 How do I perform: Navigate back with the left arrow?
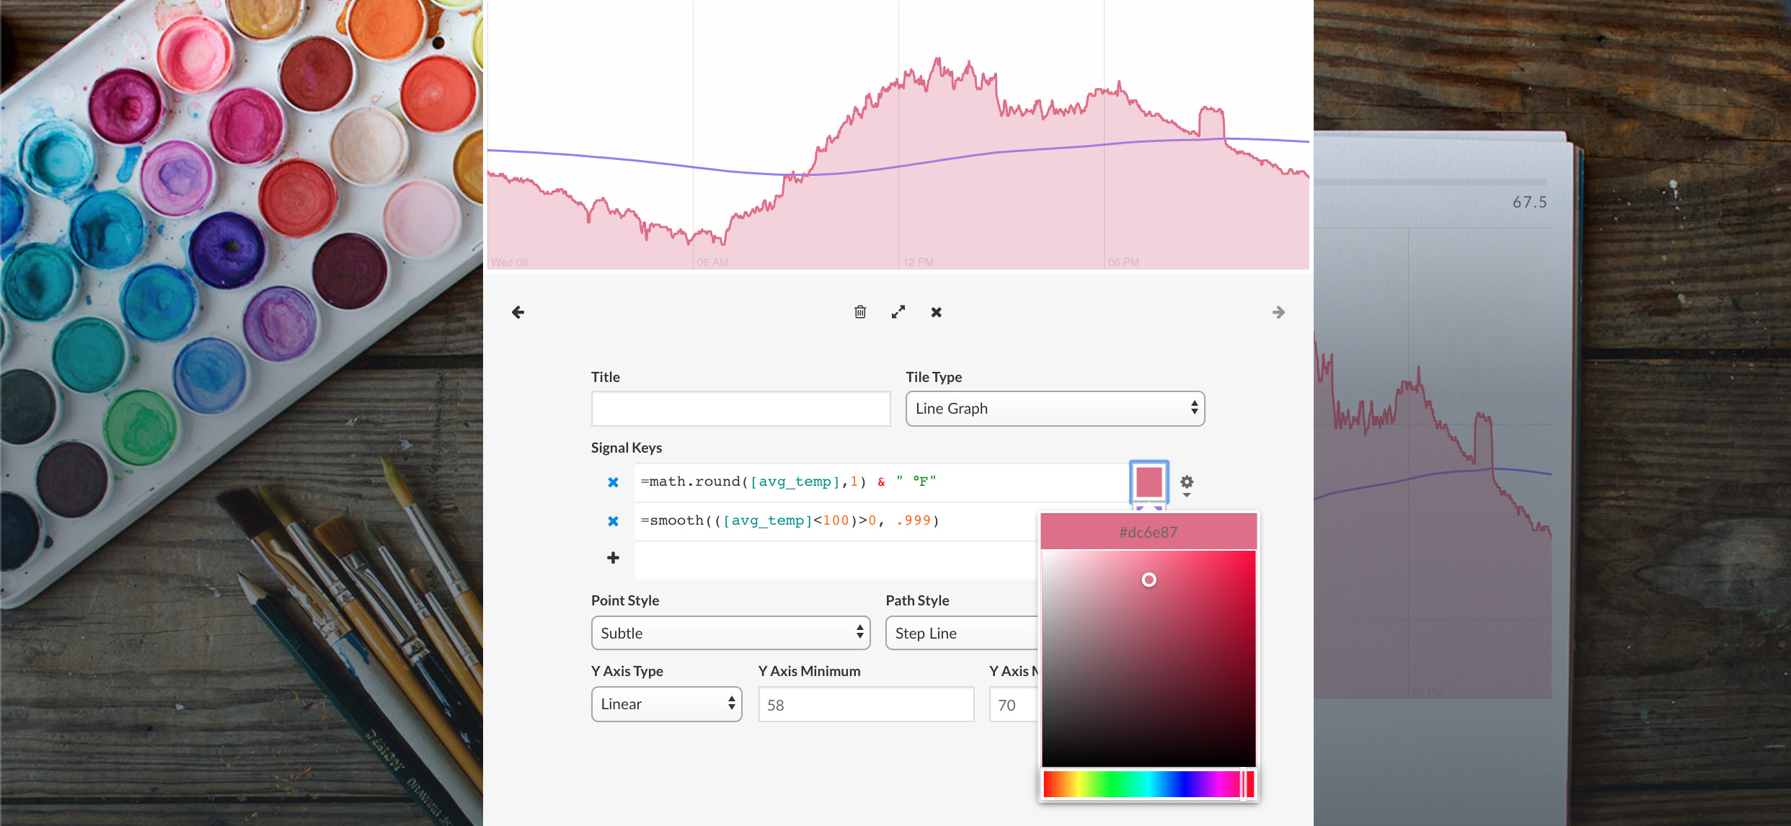click(518, 312)
